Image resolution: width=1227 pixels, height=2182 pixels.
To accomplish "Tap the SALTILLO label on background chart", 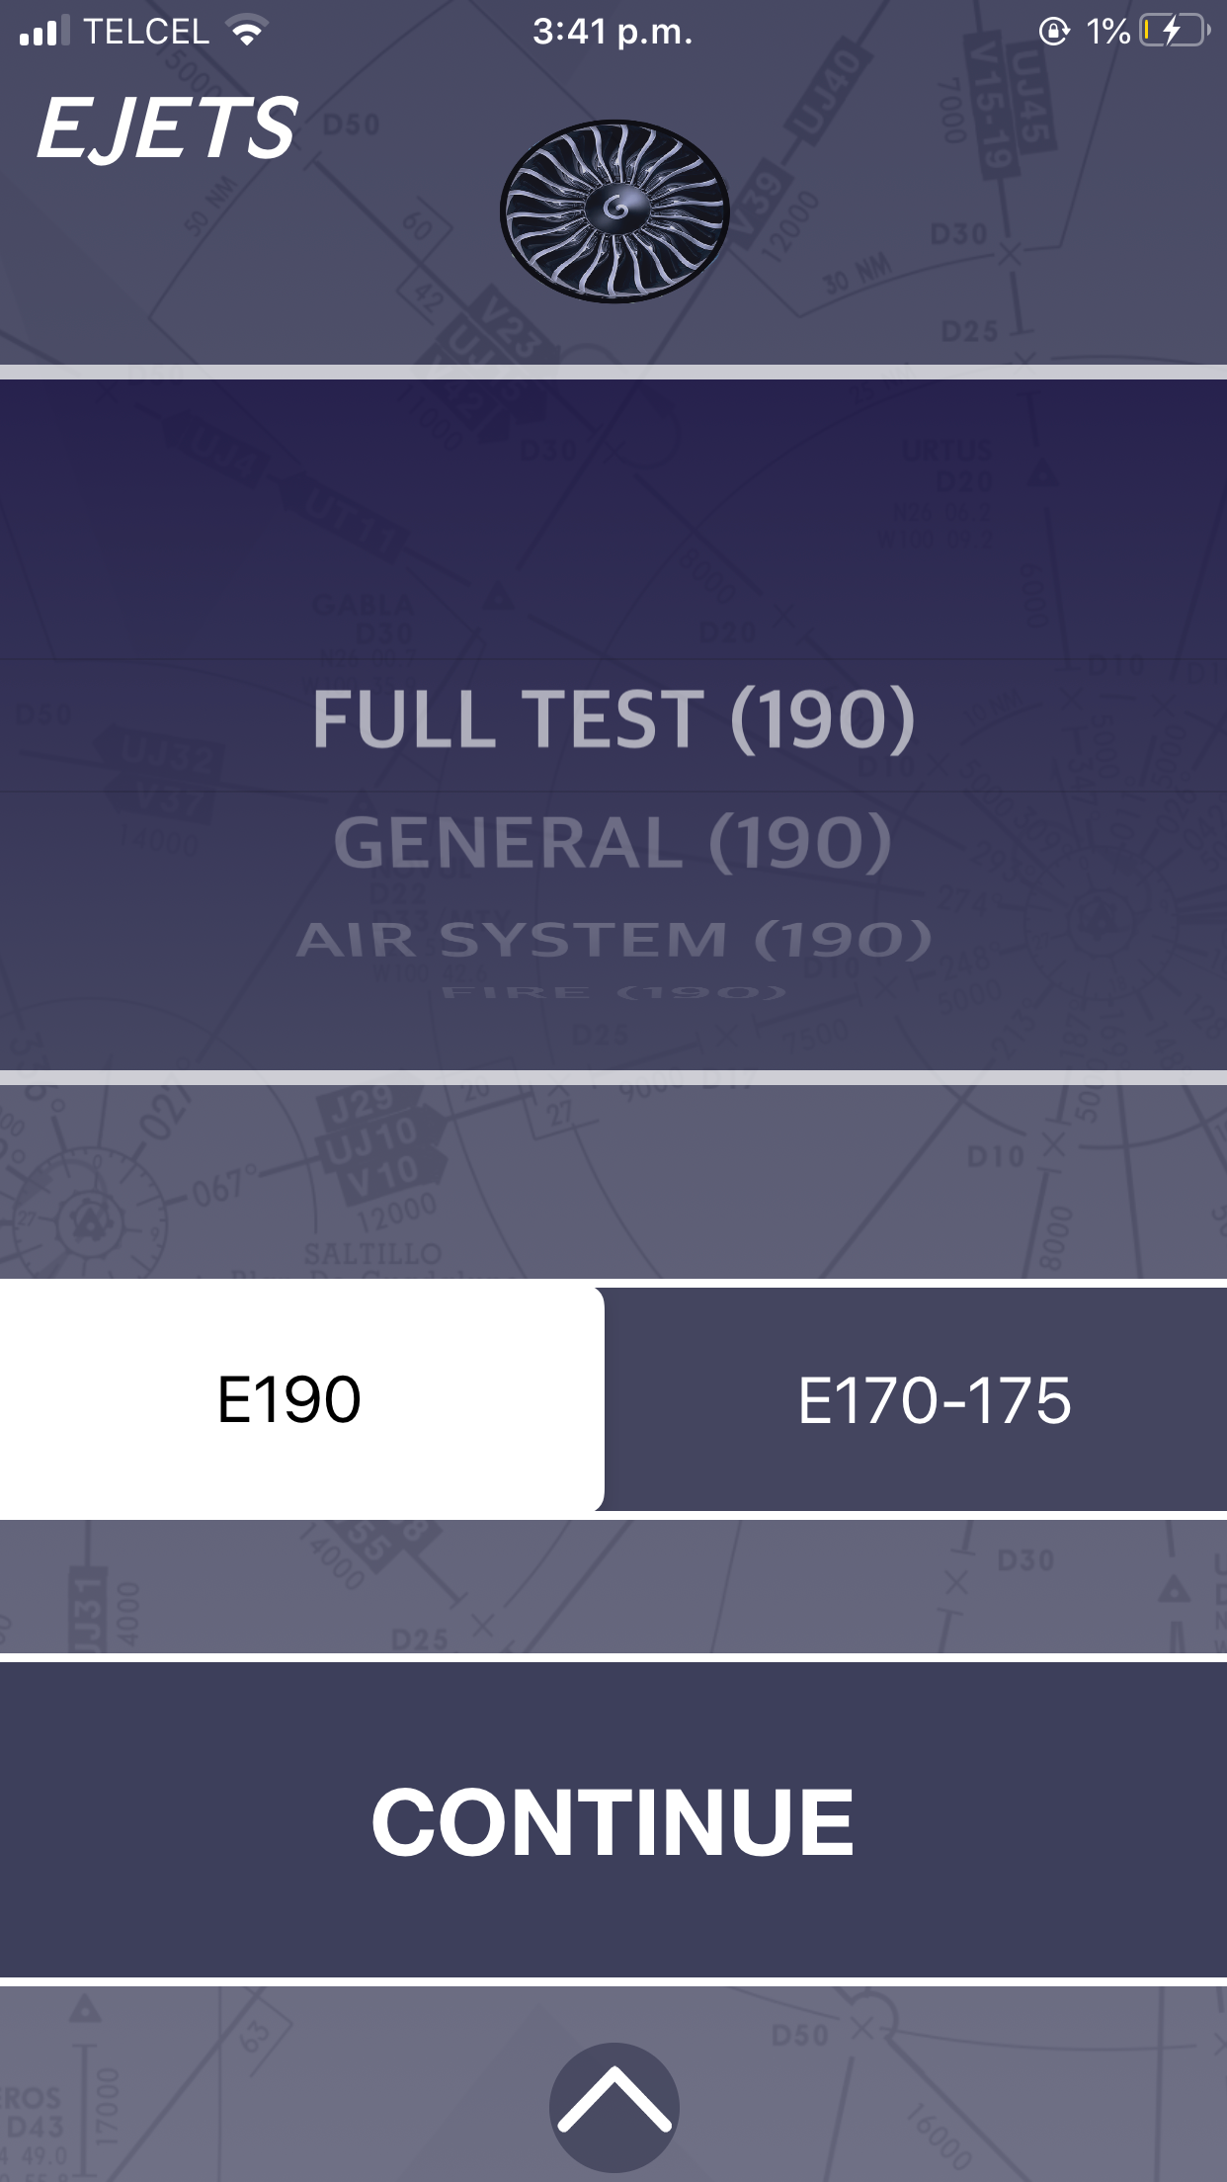I will tap(372, 1254).
